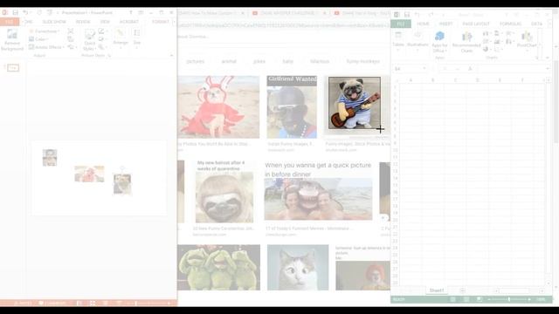Switch to Excel PAGE LAYOUT tab
559x314 pixels.
pyautogui.click(x=476, y=24)
